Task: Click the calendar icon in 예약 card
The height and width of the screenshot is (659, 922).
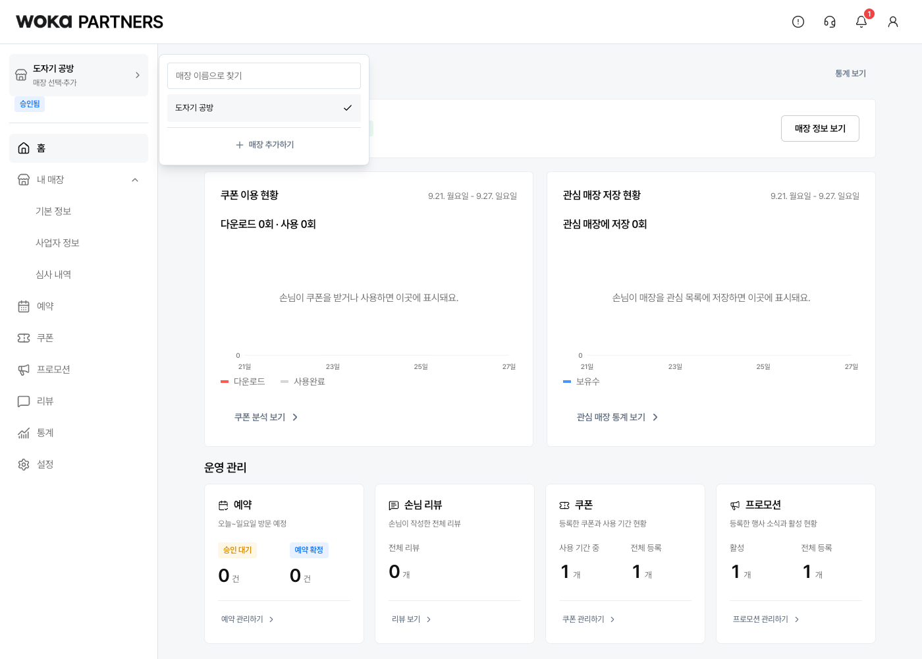Action: 223,505
